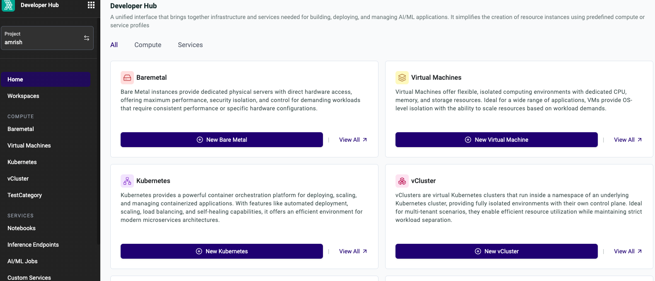The image size is (655, 281).
Task: Click the New Kubernetes button
Action: pyautogui.click(x=222, y=251)
